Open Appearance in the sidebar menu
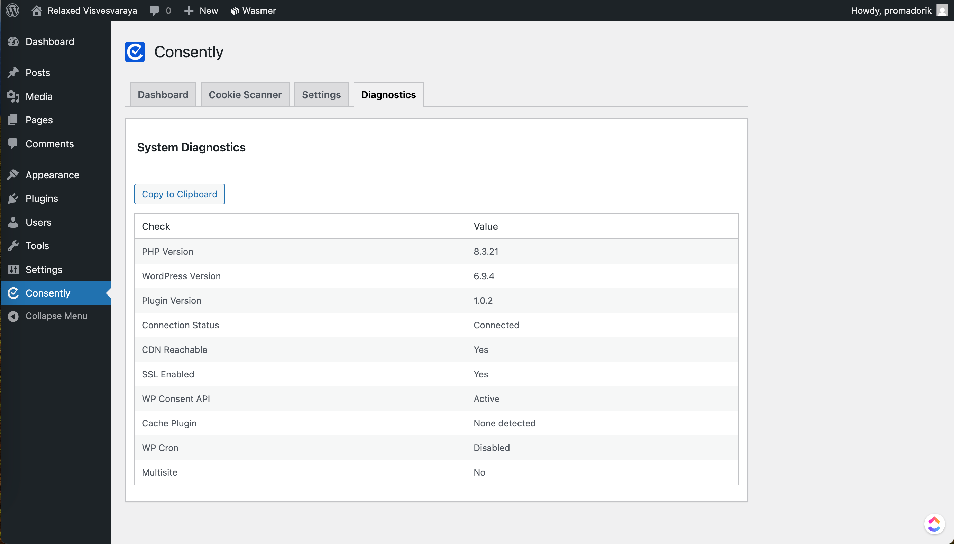 tap(52, 175)
